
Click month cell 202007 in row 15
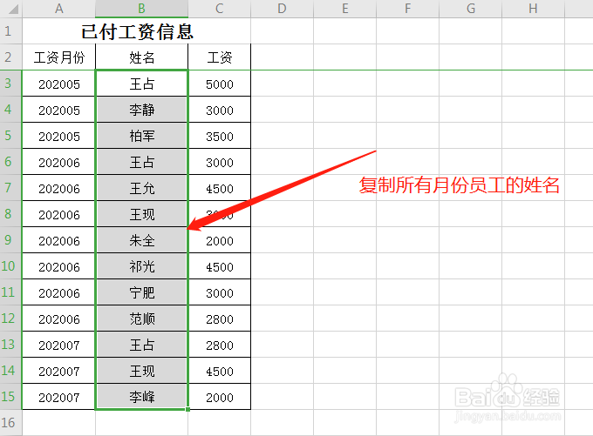tap(58, 396)
